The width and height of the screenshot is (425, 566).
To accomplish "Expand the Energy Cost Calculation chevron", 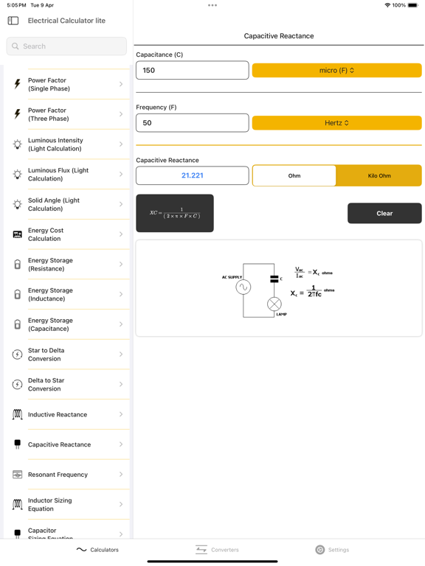I will click(121, 234).
